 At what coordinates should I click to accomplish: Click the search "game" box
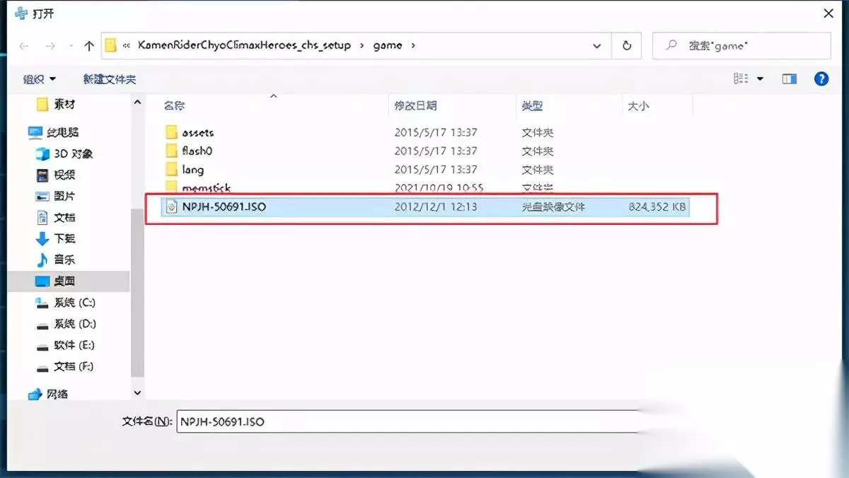tap(741, 45)
